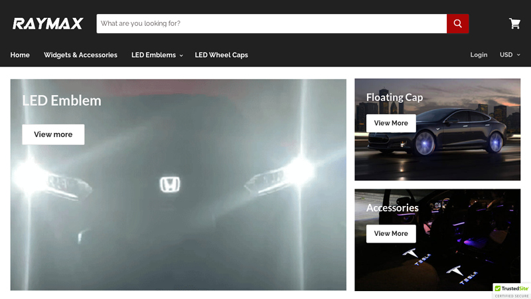The width and height of the screenshot is (531, 299).
Task: Open the LED Wheel Caps menu item
Action: [x=222, y=55]
